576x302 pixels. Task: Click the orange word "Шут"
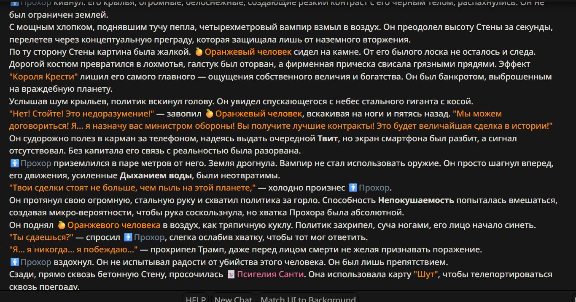coord(426,275)
